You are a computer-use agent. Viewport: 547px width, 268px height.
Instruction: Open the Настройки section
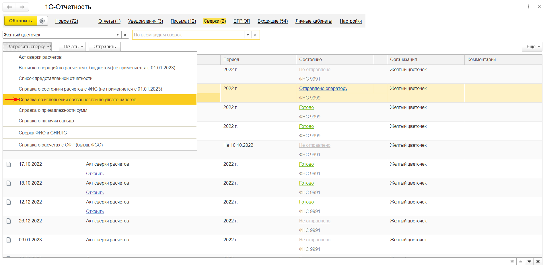pyautogui.click(x=351, y=21)
